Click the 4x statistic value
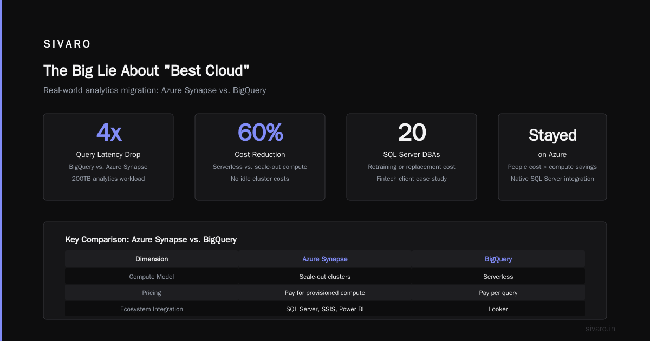 [x=108, y=133]
